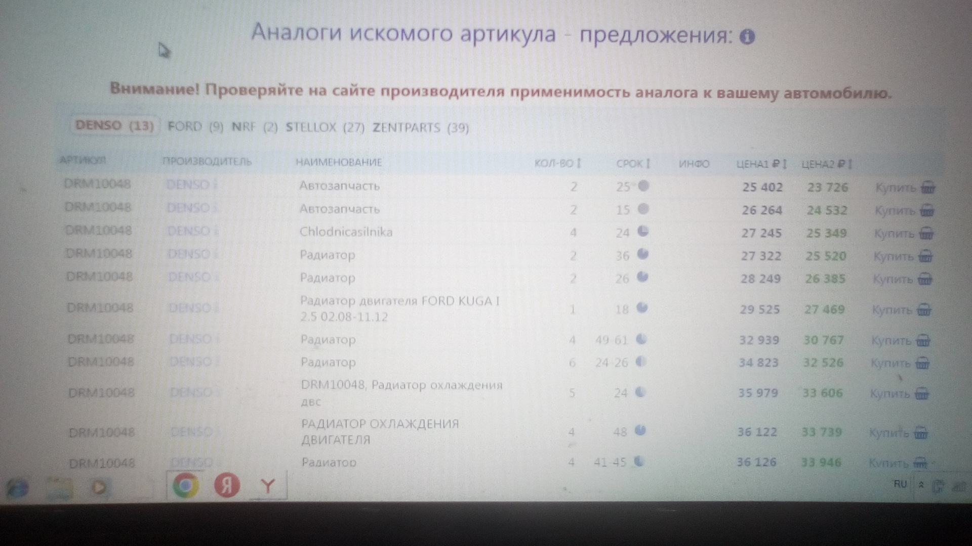This screenshot has height=546, width=972.
Task: Click cart icon for 25 402 offer
Action: (x=927, y=188)
